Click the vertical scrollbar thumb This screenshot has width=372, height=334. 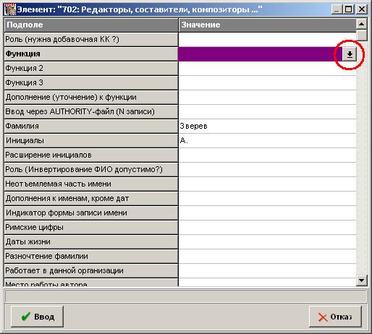point(361,35)
